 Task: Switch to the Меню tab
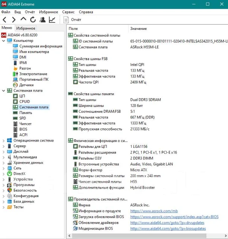pos(7,28)
